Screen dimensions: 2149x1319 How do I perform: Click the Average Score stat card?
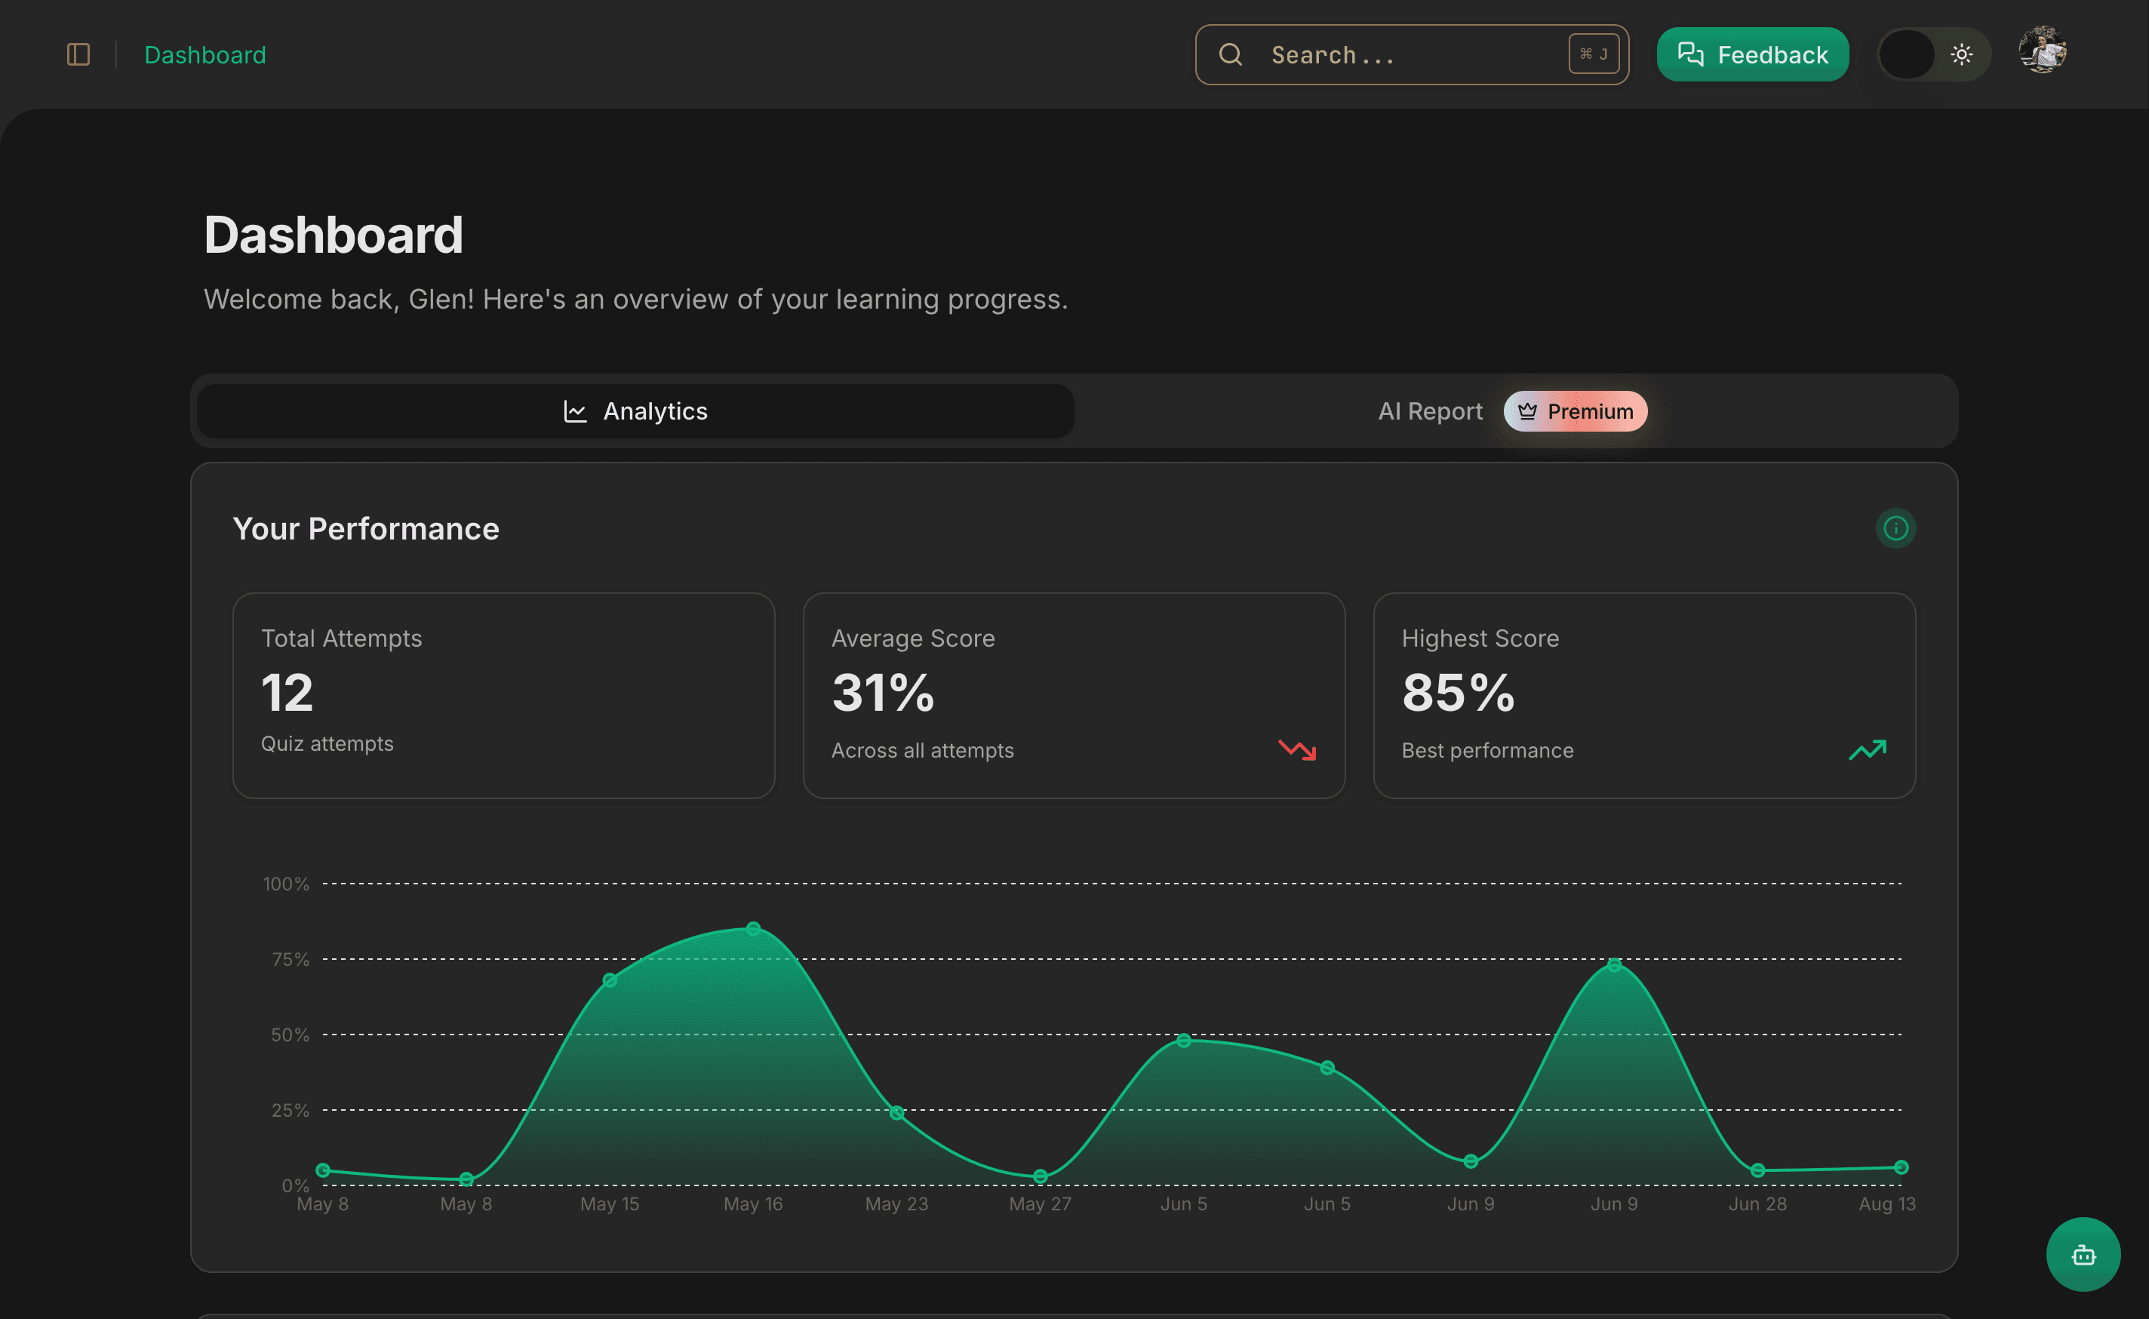[x=1074, y=695]
